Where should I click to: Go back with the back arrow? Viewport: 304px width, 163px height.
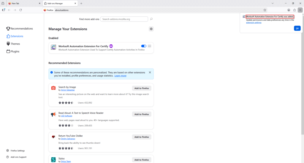tap(9, 10)
